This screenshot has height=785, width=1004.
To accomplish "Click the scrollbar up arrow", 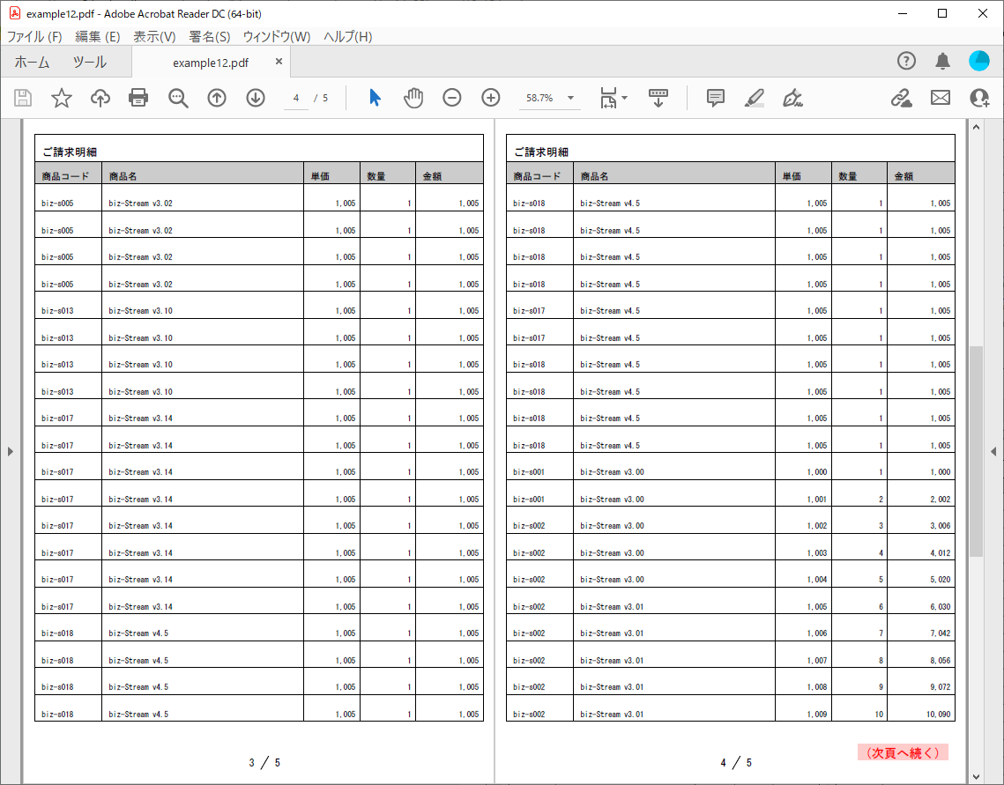I will pos(976,128).
